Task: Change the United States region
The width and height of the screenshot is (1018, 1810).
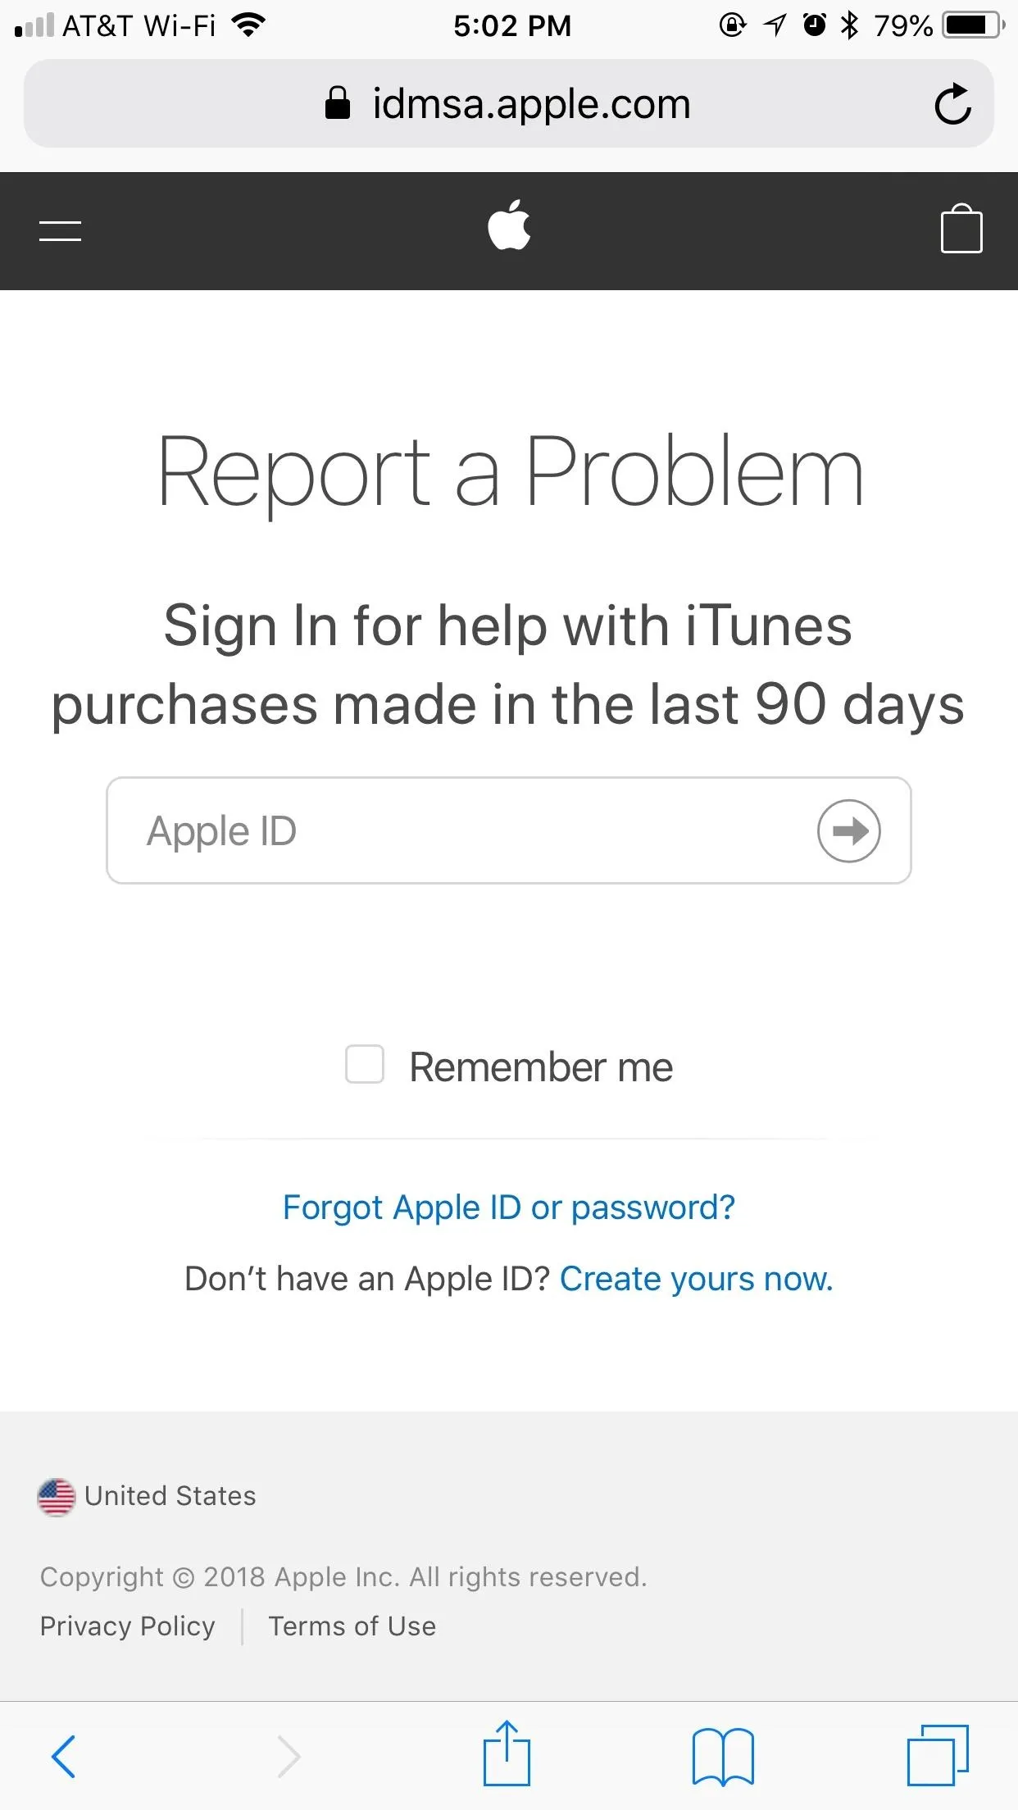Action: [148, 1497]
